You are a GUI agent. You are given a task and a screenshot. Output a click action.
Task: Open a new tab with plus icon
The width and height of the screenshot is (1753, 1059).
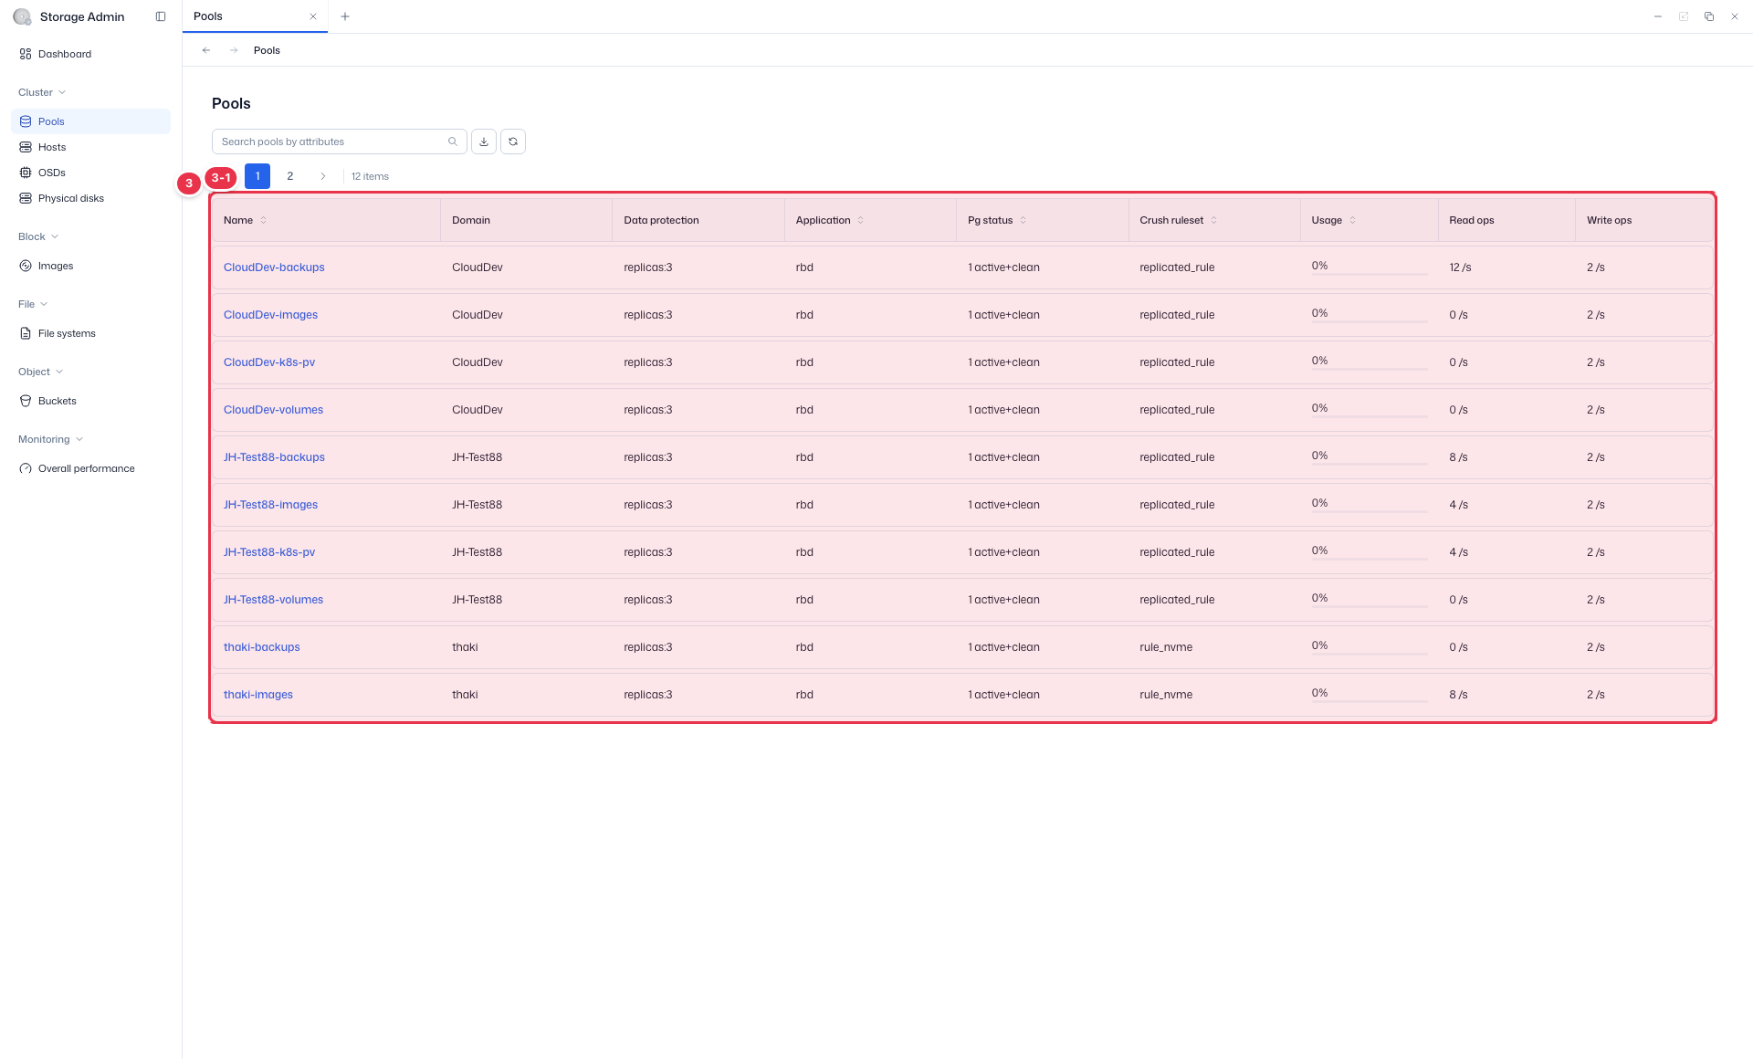tap(345, 16)
